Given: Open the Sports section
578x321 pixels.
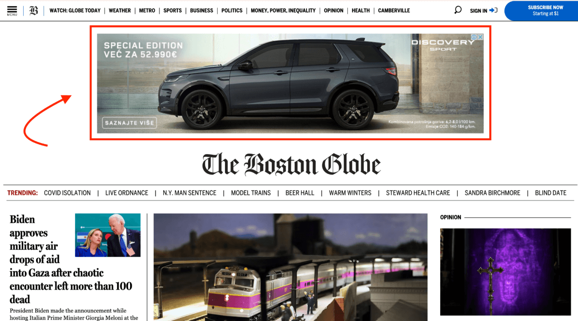Looking at the screenshot, I should coord(172,11).
